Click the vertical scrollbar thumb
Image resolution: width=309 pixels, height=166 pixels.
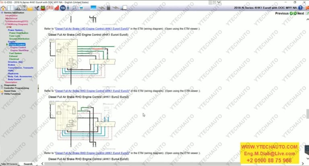pyautogui.click(x=307, y=114)
